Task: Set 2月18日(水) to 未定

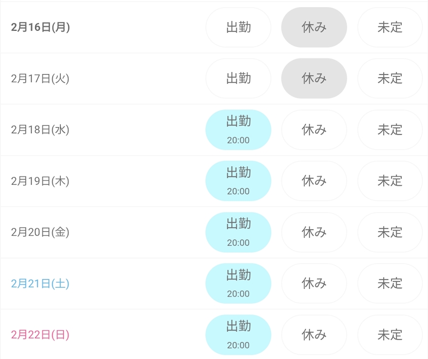Action: coord(390,130)
